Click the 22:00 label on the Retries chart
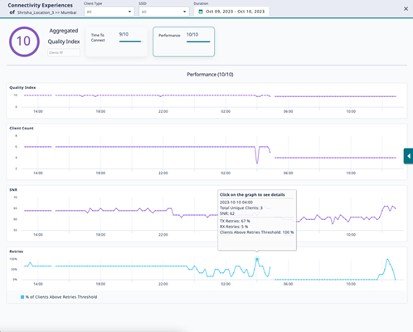The height and width of the screenshot is (332, 413). coord(163,284)
